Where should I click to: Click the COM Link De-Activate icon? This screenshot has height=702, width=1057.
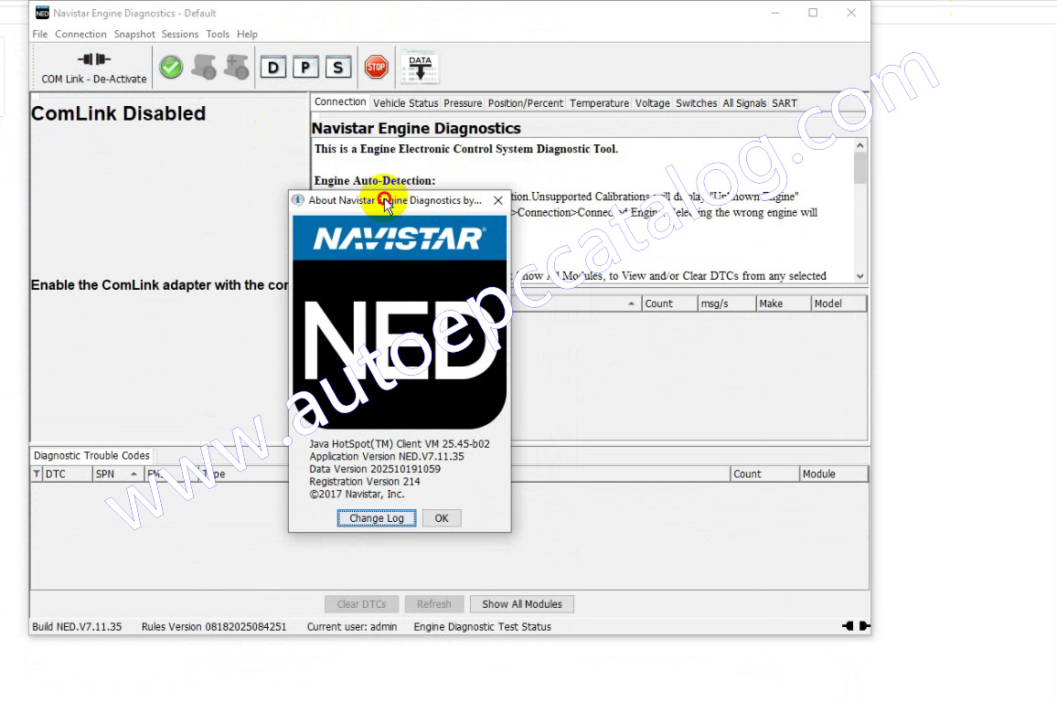coord(93,60)
